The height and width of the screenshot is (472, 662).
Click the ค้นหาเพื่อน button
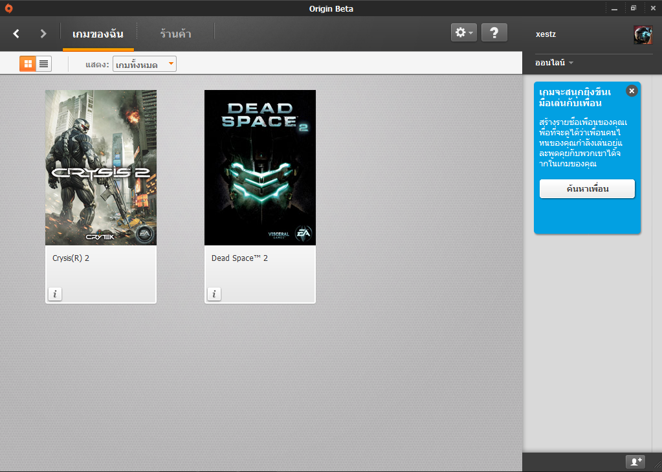588,189
